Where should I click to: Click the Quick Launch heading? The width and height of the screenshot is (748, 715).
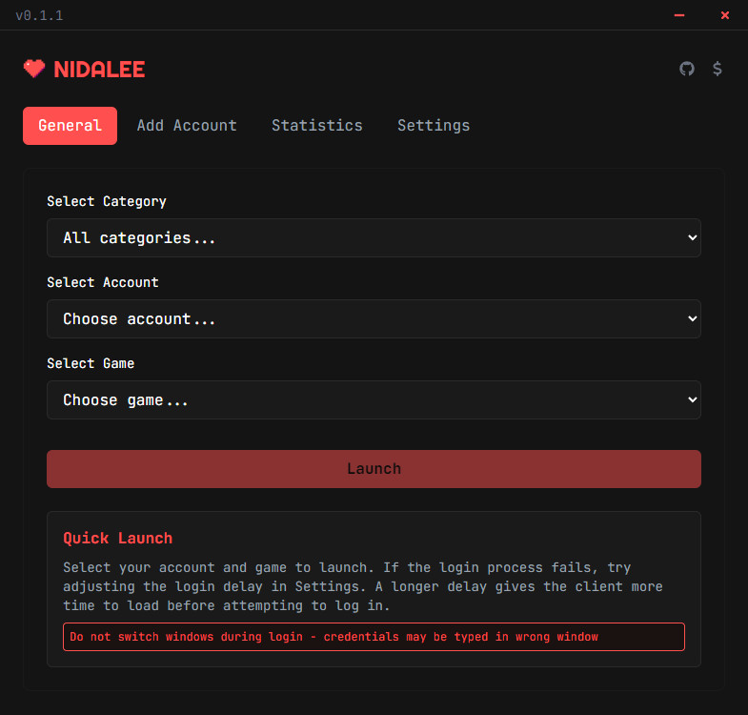pos(118,538)
